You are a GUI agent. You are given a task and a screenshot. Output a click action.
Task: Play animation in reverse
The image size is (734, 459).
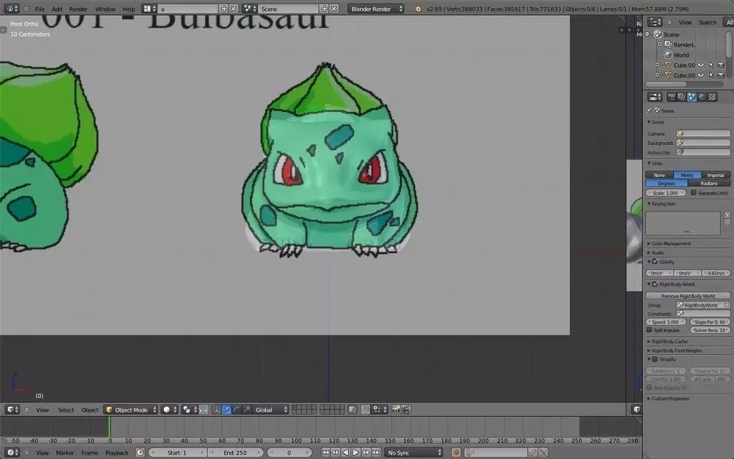(345, 453)
